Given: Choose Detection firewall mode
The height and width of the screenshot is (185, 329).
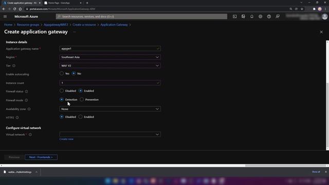Looking at the screenshot, I should (x=62, y=99).
